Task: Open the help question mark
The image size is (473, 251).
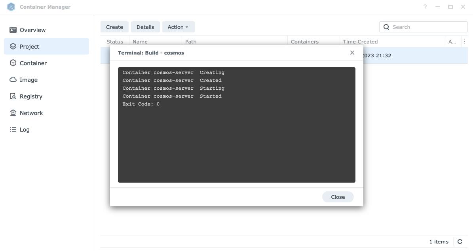Action: click(x=425, y=7)
